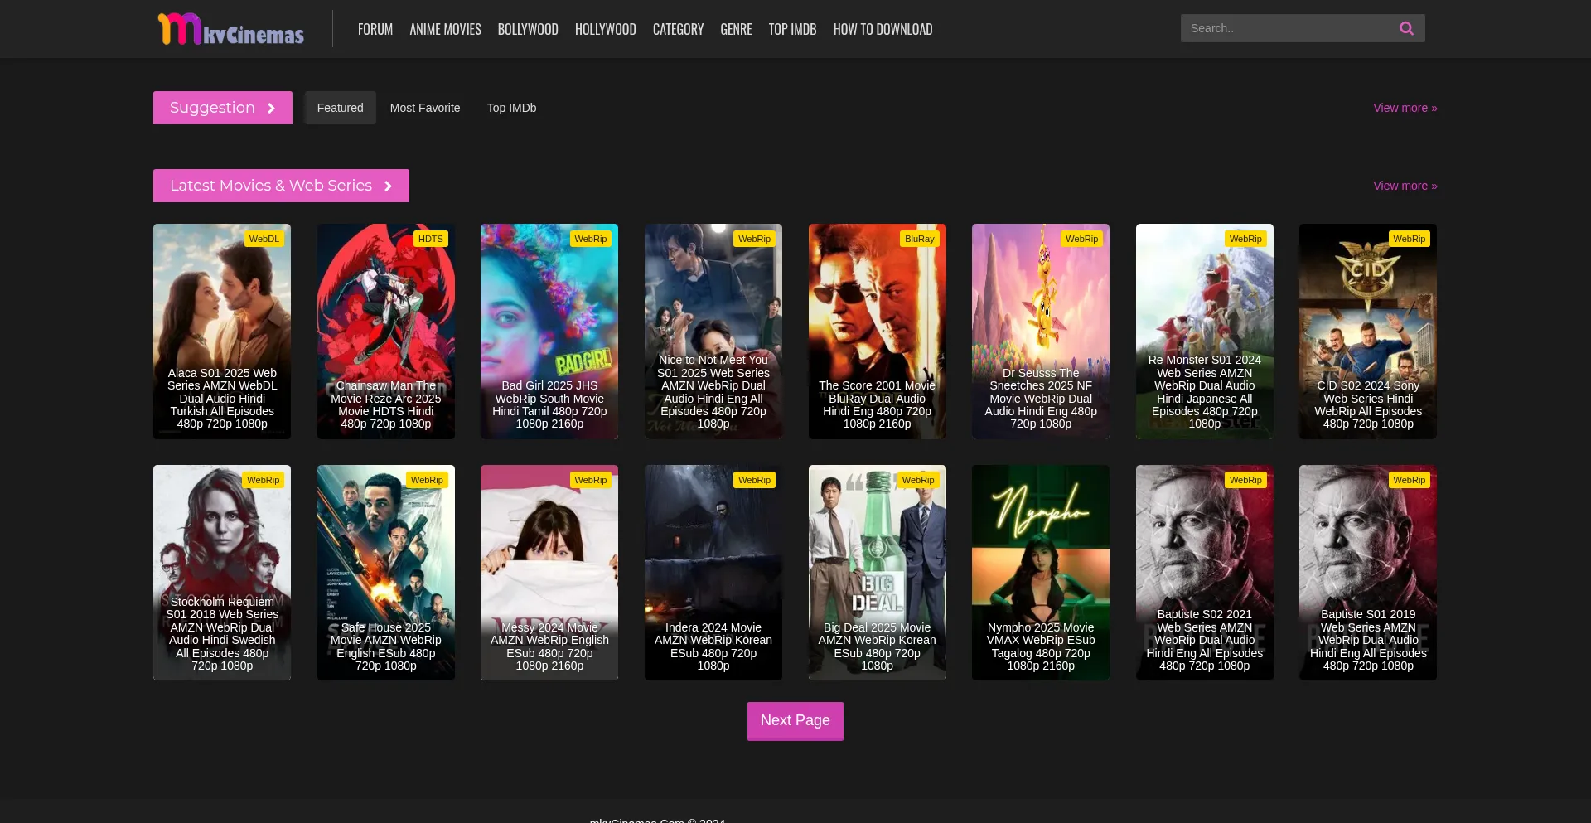Image resolution: width=1591 pixels, height=823 pixels.
Task: Go to the FORUM section
Action: pyautogui.click(x=375, y=28)
